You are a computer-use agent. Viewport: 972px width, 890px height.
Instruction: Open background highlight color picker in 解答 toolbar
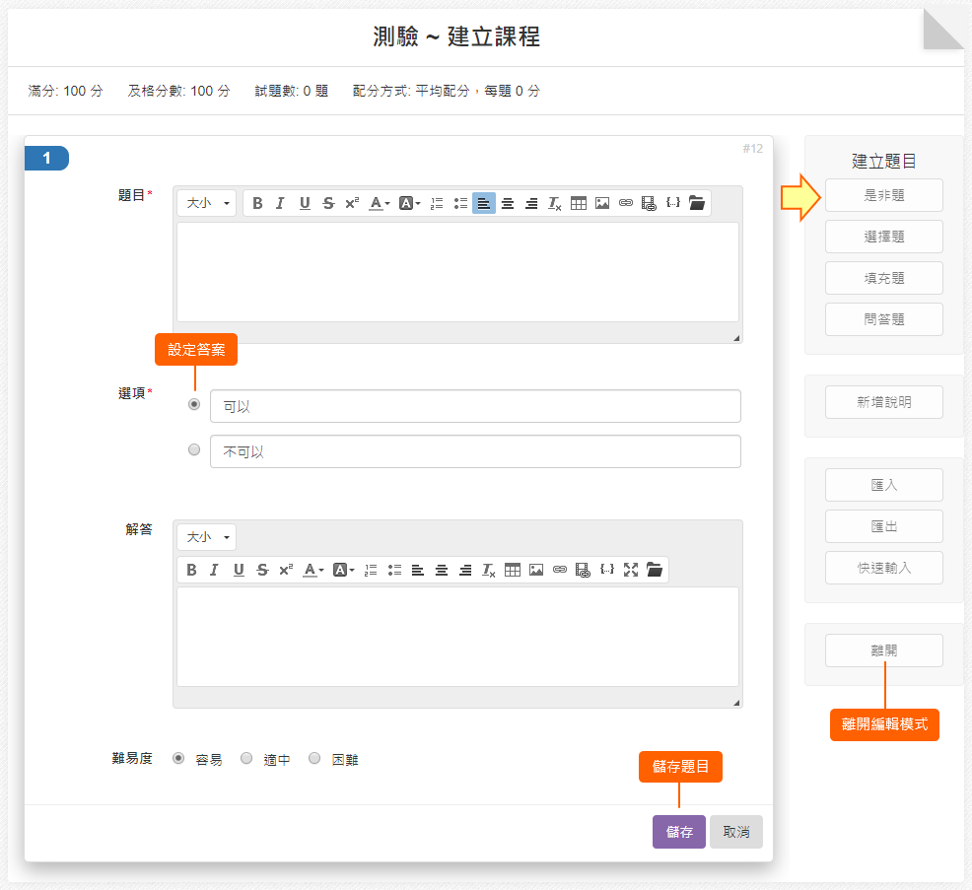click(344, 570)
